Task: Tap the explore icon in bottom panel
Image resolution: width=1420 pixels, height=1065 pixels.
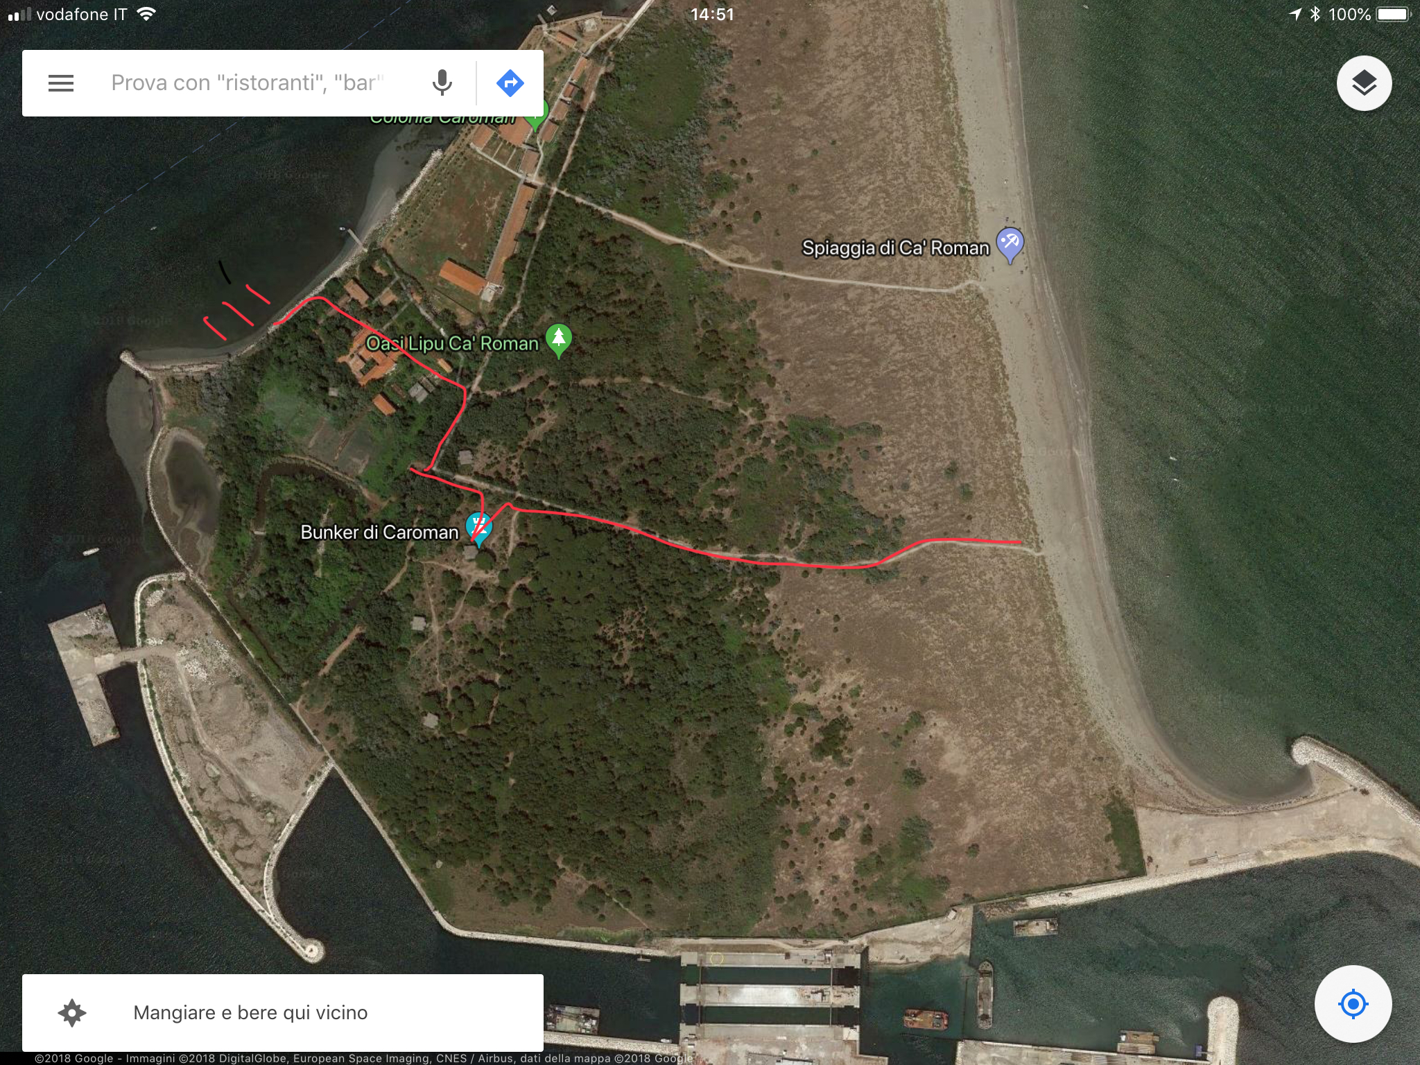Action: point(72,1013)
